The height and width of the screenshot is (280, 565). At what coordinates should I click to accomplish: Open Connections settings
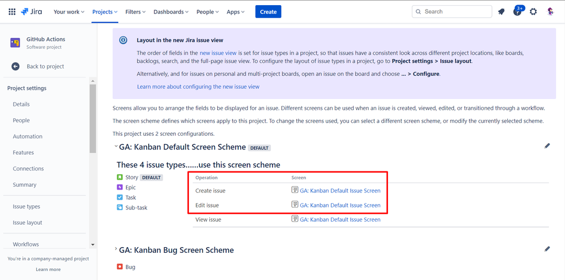coord(28,169)
